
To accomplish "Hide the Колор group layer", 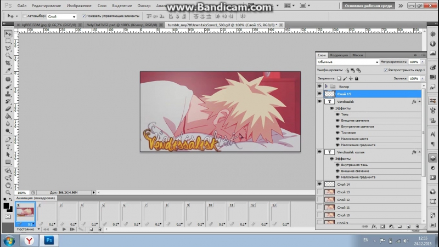I will (319, 87).
